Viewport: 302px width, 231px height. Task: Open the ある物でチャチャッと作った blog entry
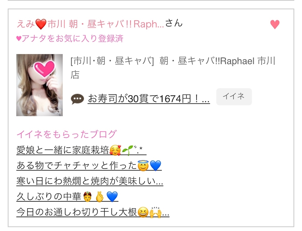[x=89, y=165]
